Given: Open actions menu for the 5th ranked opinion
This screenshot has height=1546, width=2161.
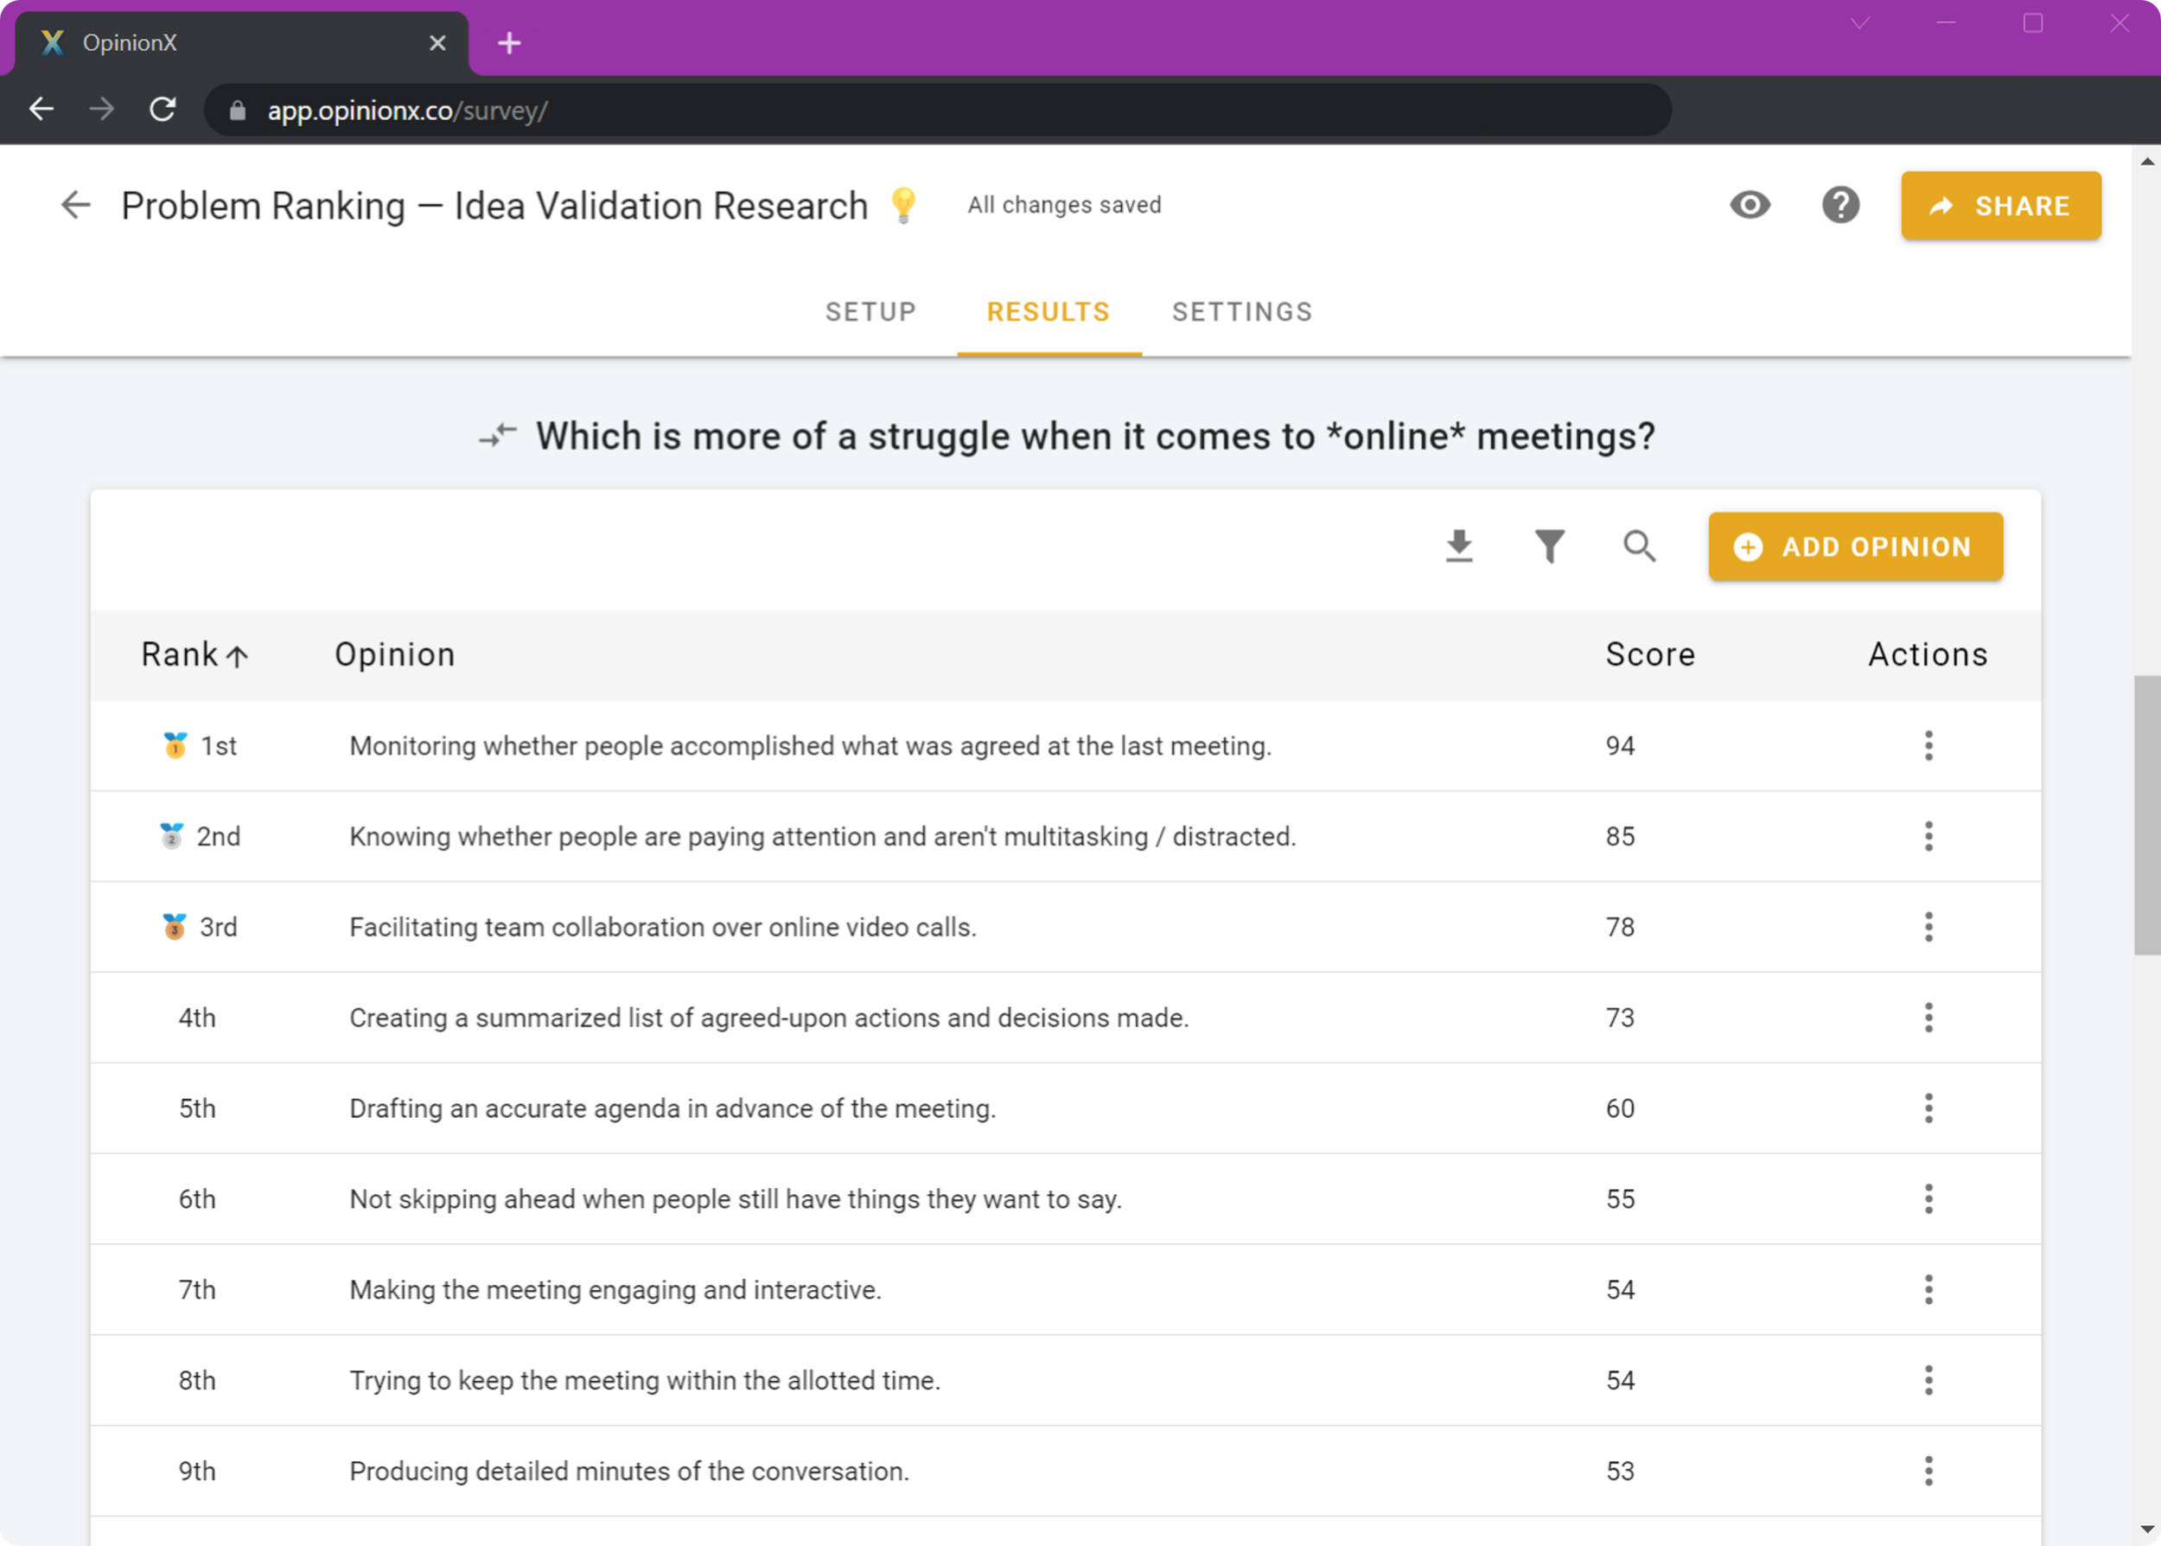Looking at the screenshot, I should pyautogui.click(x=1928, y=1107).
